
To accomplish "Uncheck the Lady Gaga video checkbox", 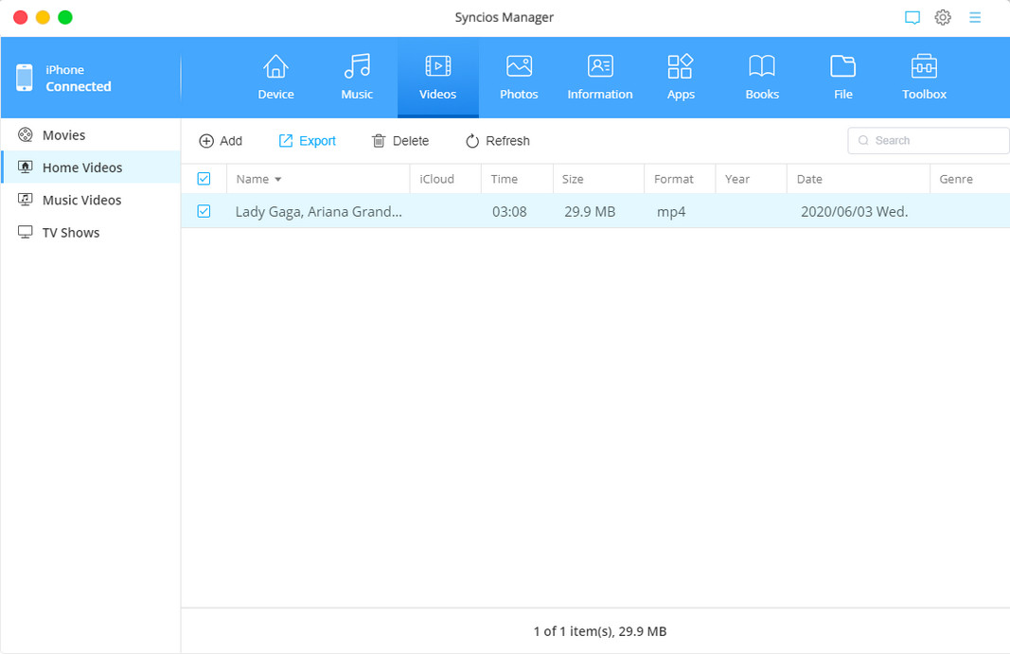I will (204, 211).
